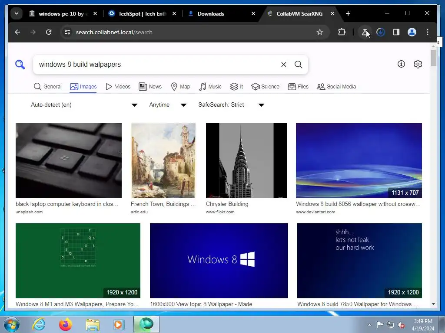Image resolution: width=445 pixels, height=333 pixels.
Task: Open Windows Explorer from taskbar
Action: pos(93,324)
